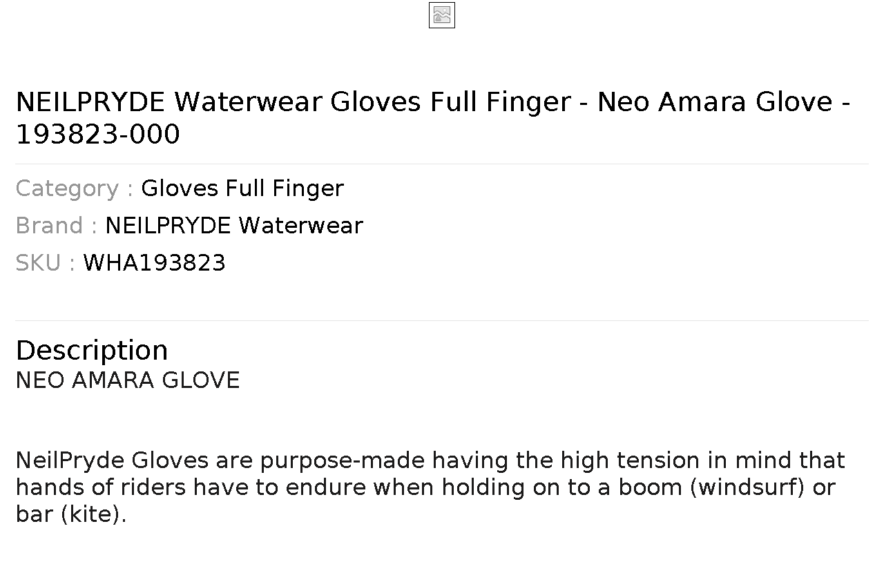Click the broken product image placeholder icon

(x=441, y=15)
